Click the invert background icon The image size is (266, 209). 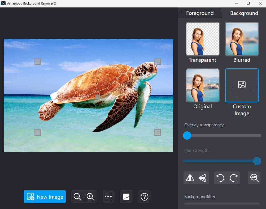click(126, 197)
